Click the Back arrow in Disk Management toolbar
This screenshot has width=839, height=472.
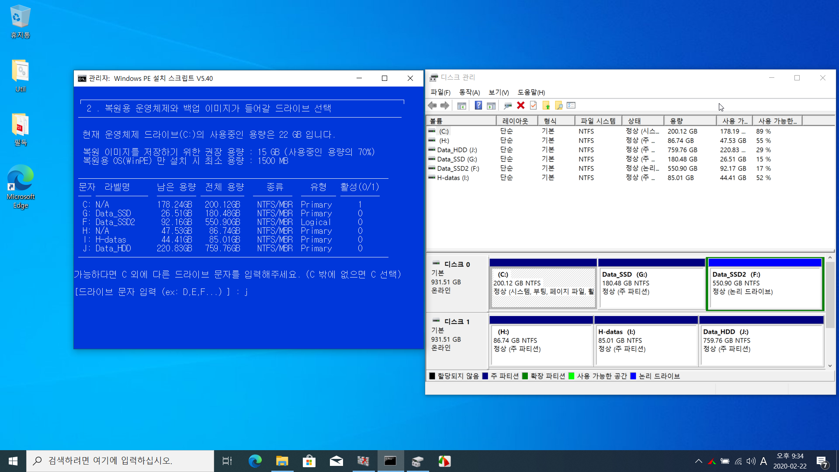coord(432,105)
